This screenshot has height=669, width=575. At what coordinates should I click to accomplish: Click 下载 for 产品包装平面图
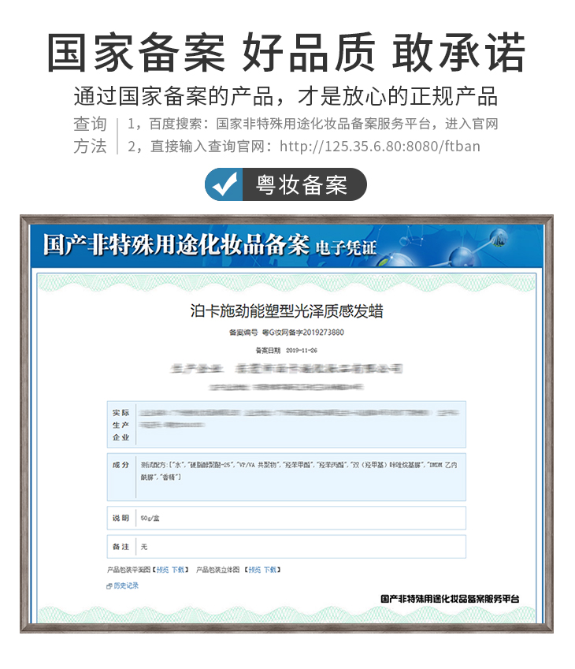coord(179,569)
